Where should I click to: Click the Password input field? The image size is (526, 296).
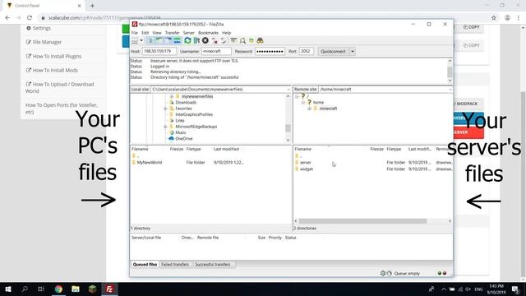click(x=270, y=51)
